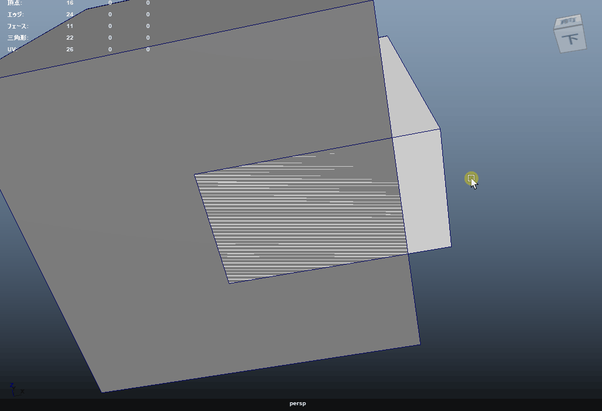Click the triangle count value 22
The width and height of the screenshot is (602, 411).
(70, 38)
